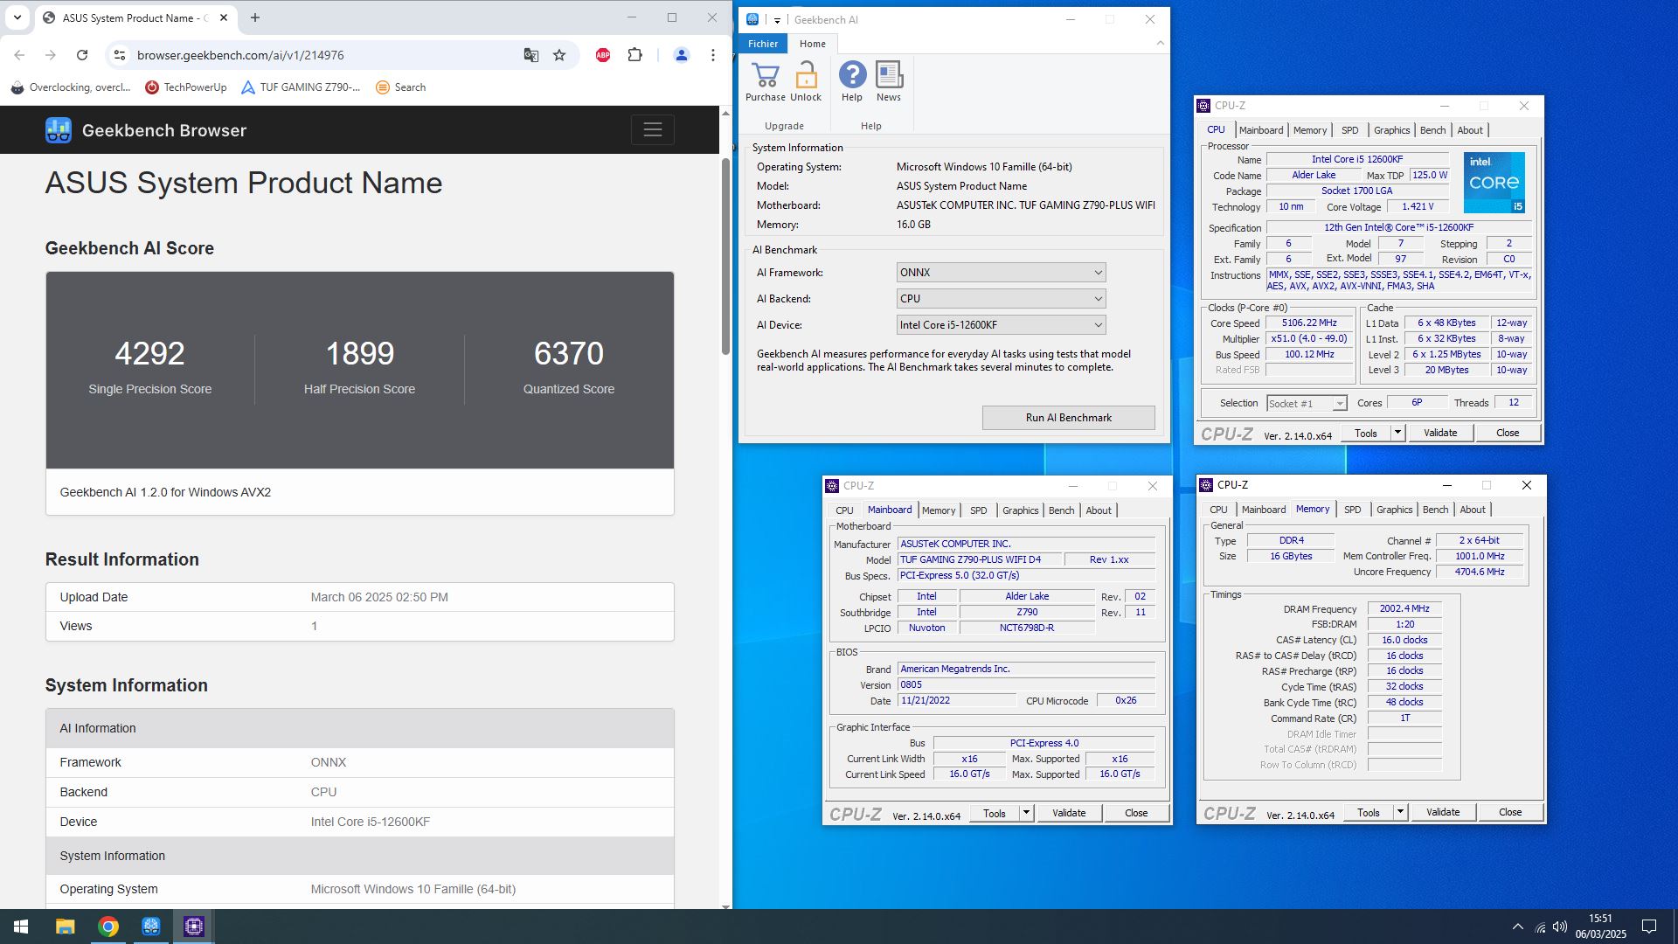
Task: Collapse the Geekbench AI ribbon chevron
Action: click(x=1160, y=43)
